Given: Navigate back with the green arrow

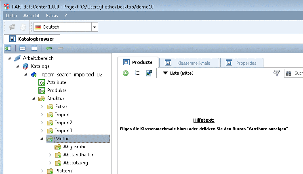Looking at the screenshot, I should click(x=49, y=48).
